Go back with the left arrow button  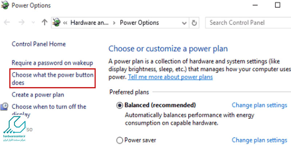pyautogui.click(x=7, y=22)
